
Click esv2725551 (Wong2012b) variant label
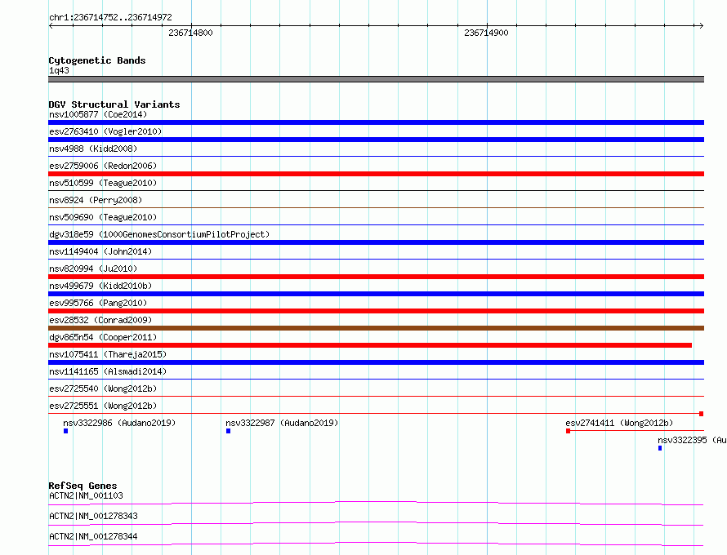[103, 406]
